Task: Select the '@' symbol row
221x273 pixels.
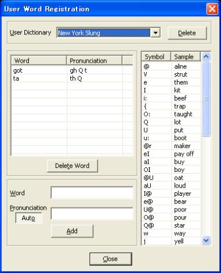Action: pos(171,66)
